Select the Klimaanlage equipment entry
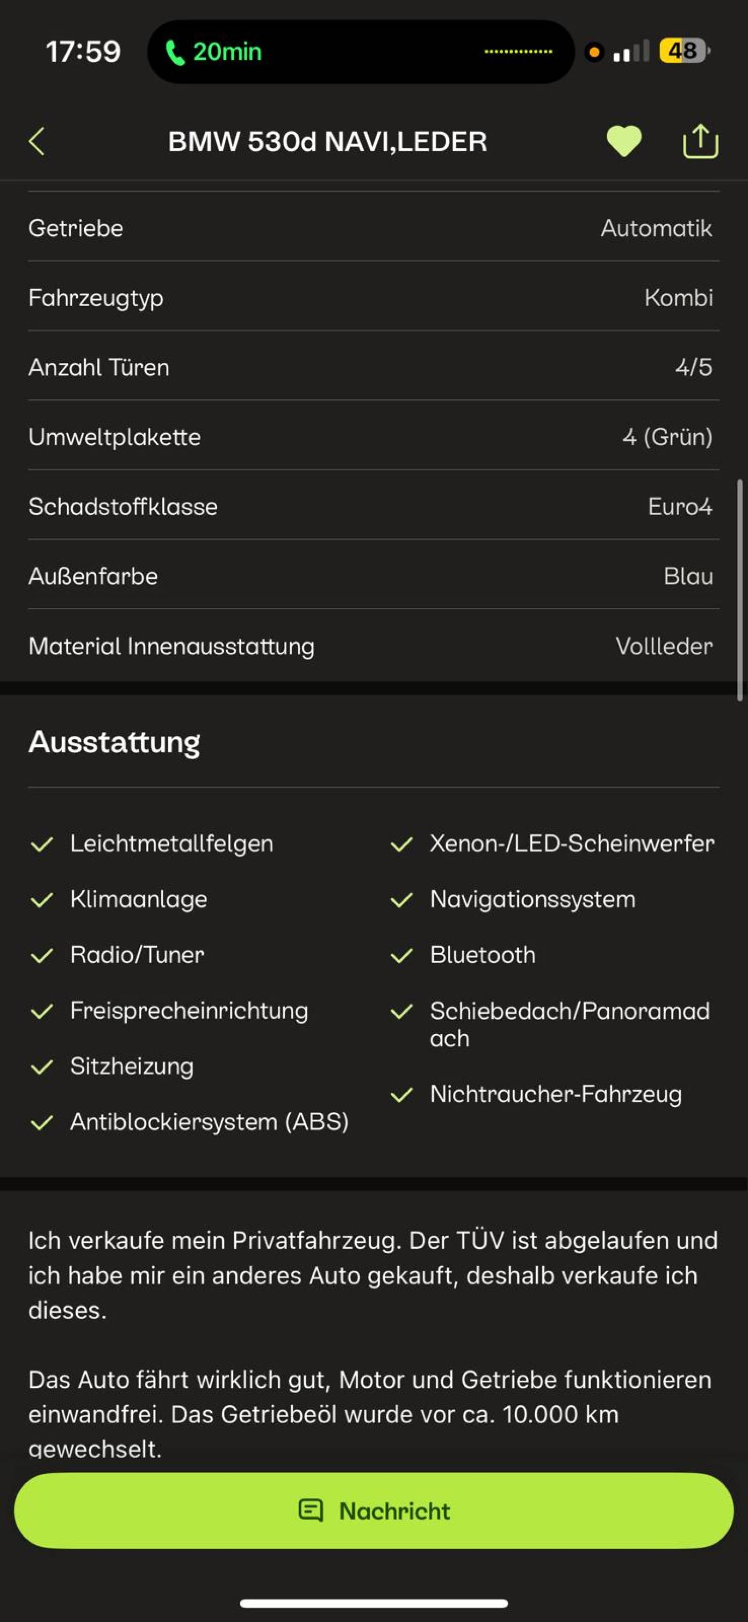 [138, 899]
